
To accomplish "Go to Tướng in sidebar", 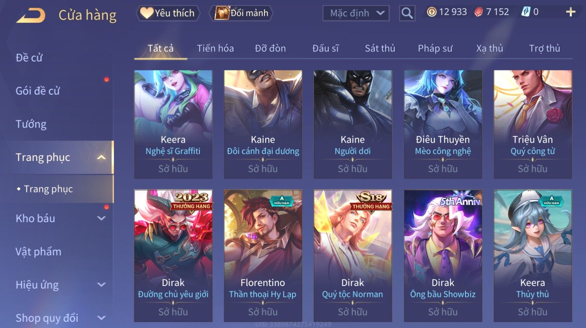I will pyautogui.click(x=31, y=124).
